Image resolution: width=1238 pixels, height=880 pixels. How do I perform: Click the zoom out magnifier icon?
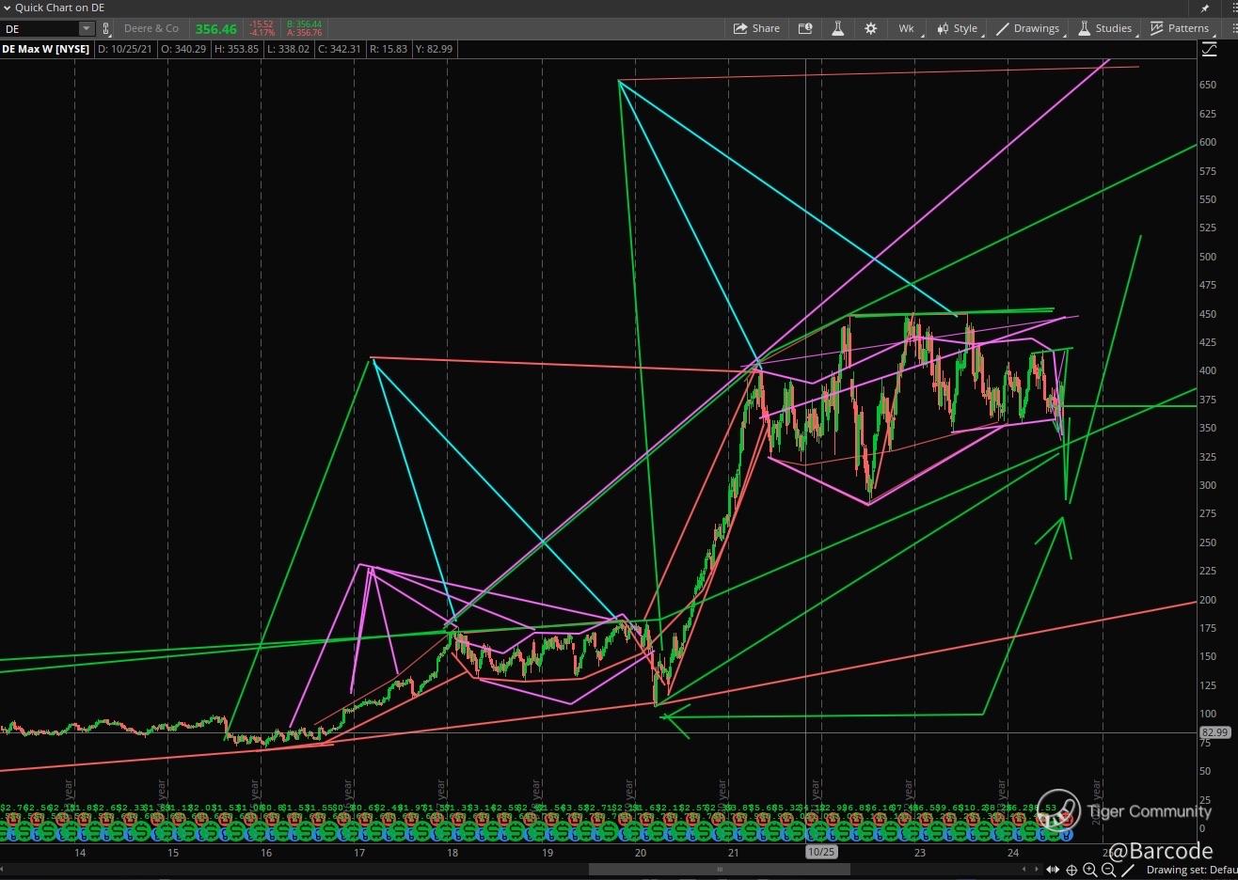pos(1108,870)
